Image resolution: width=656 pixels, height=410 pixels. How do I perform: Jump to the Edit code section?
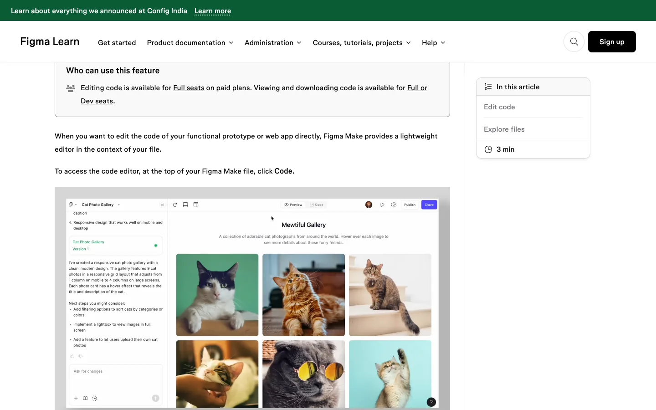coord(499,107)
